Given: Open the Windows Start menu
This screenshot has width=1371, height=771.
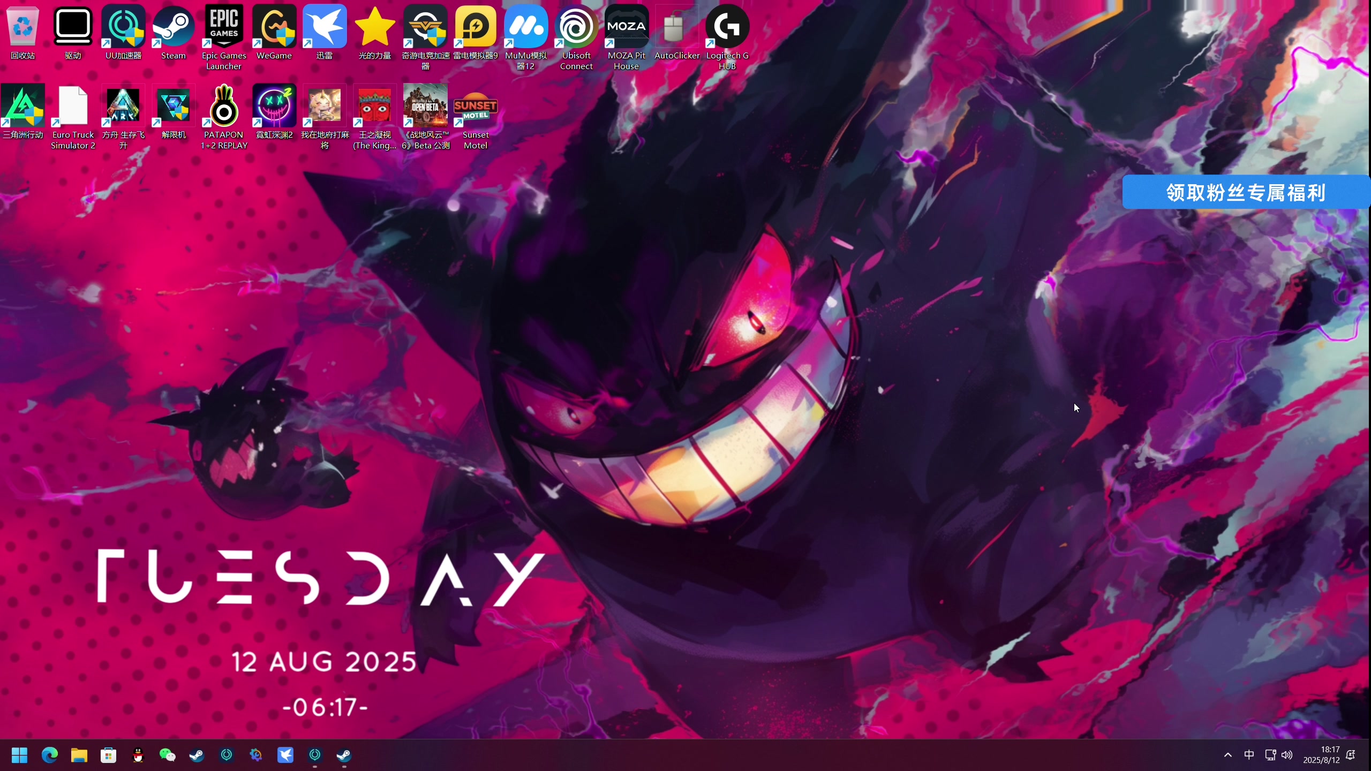Looking at the screenshot, I should pos(20,755).
